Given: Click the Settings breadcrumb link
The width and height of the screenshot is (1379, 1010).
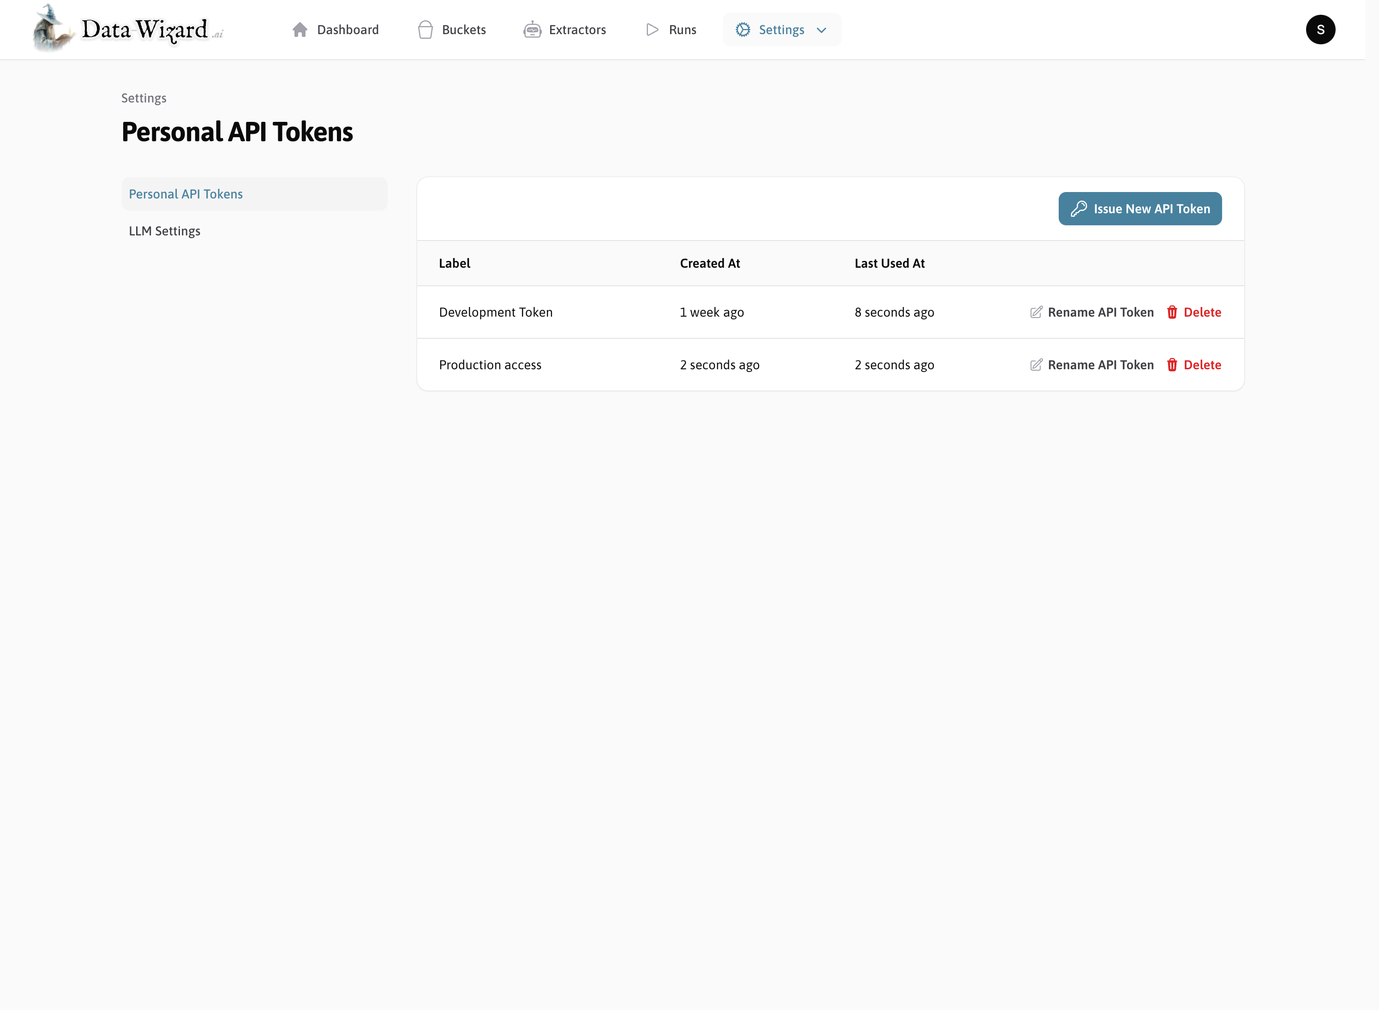Looking at the screenshot, I should 144,98.
